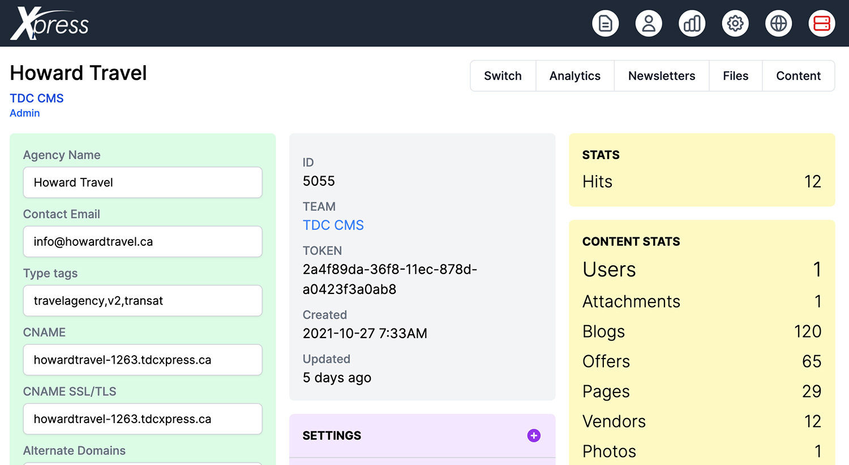Open the user profile icon

tap(649, 24)
